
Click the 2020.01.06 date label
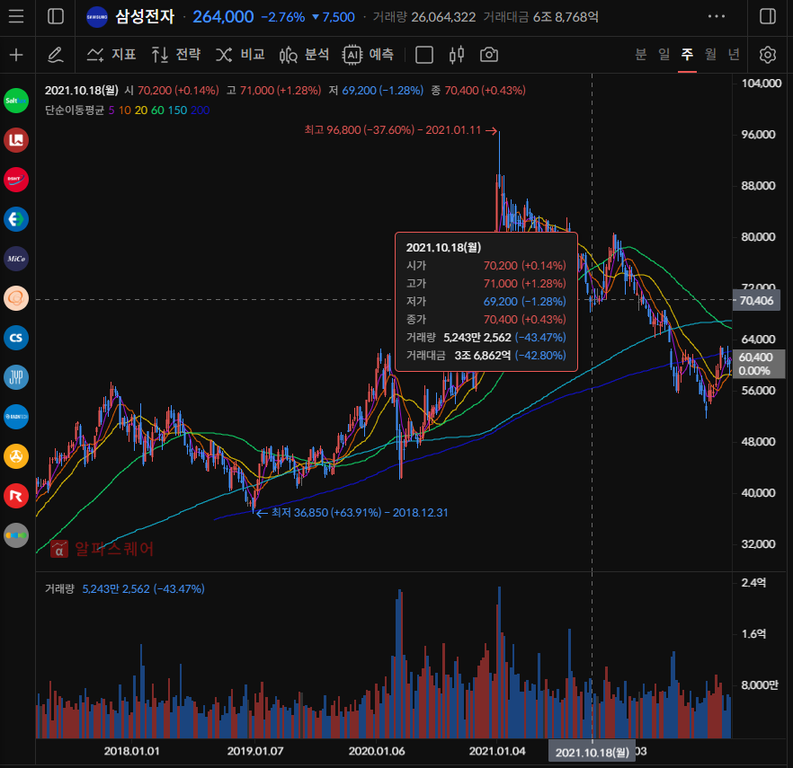(x=377, y=751)
